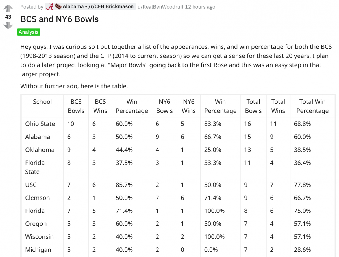Viewport: 339px width, 257px height.
Task: Click the Total Bowls column header
Action: pos(253,106)
